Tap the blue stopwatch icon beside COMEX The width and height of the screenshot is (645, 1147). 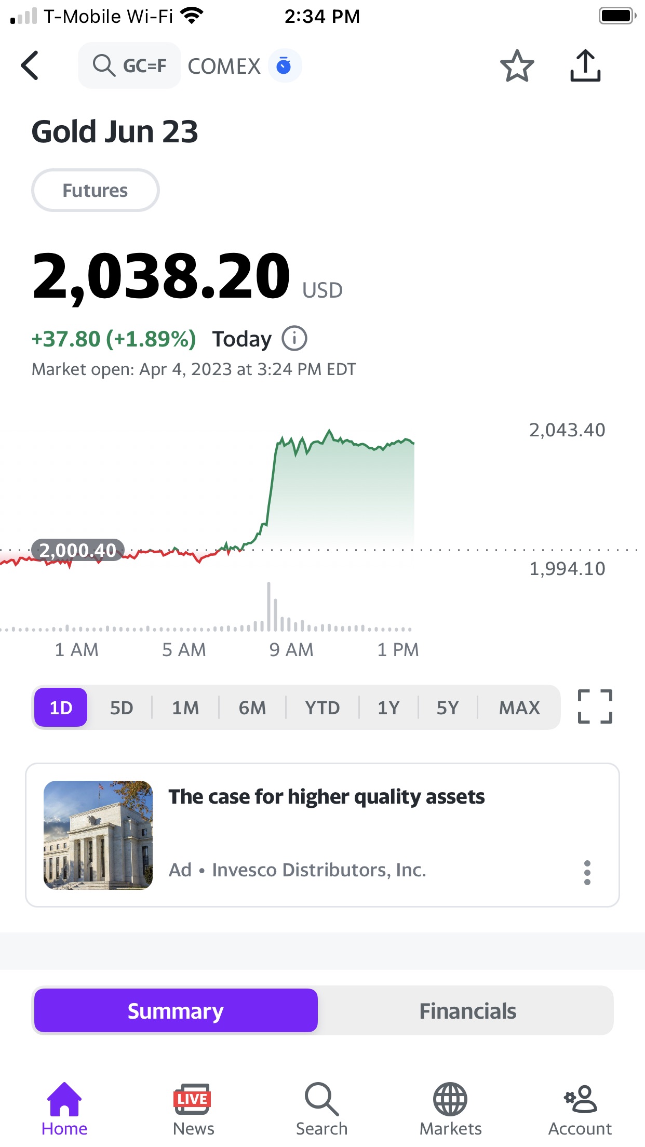pos(284,66)
